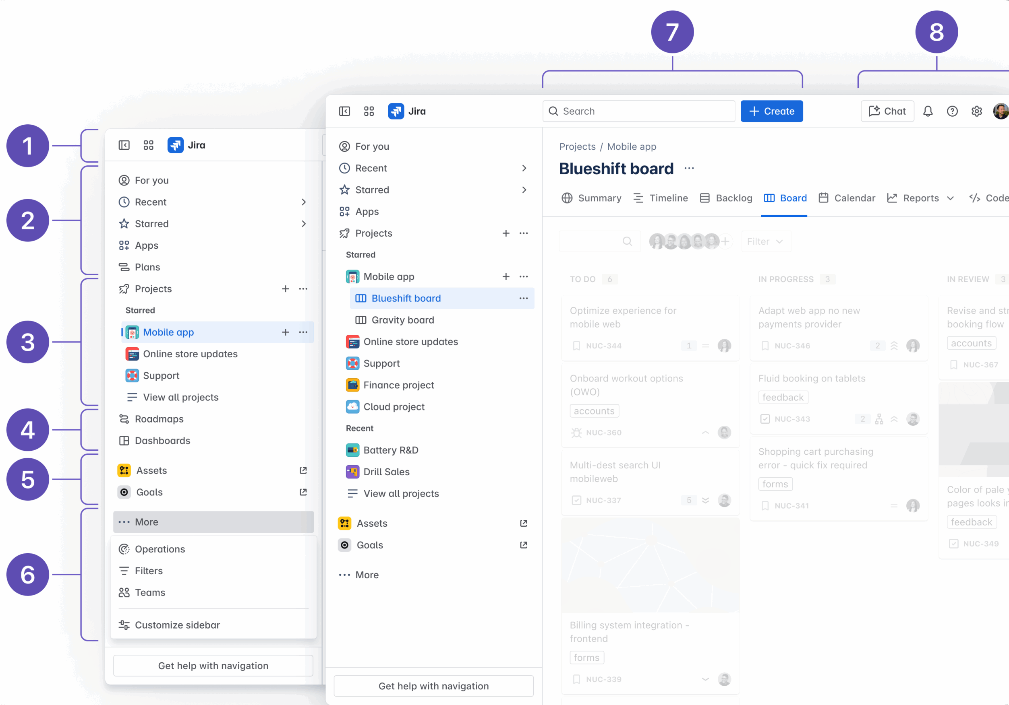
Task: Open Teams in left panel More menu
Action: pyautogui.click(x=213, y=592)
